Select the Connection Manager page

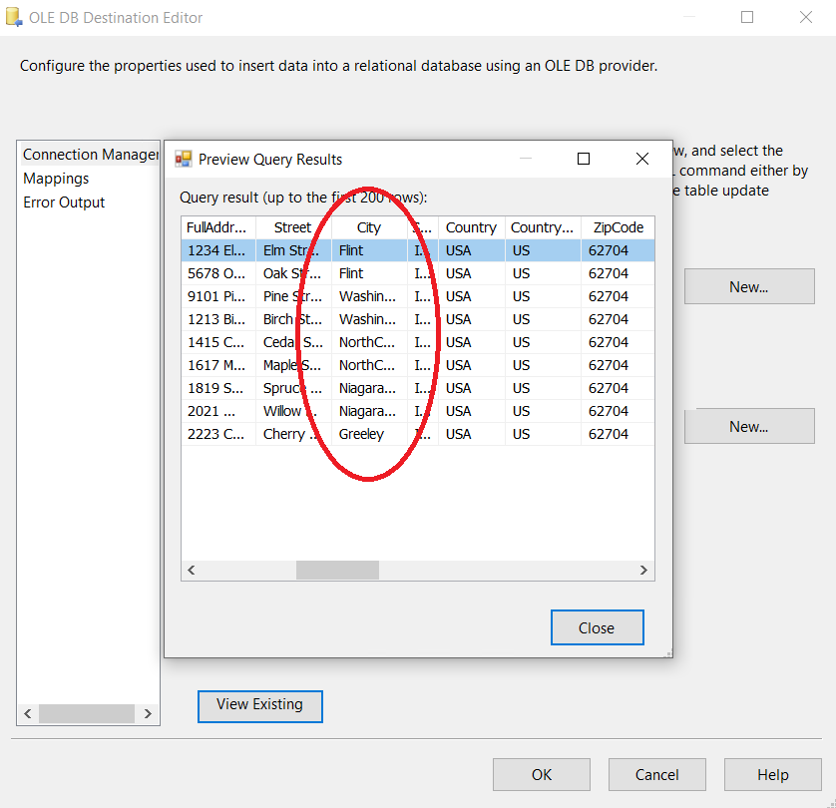pos(90,155)
